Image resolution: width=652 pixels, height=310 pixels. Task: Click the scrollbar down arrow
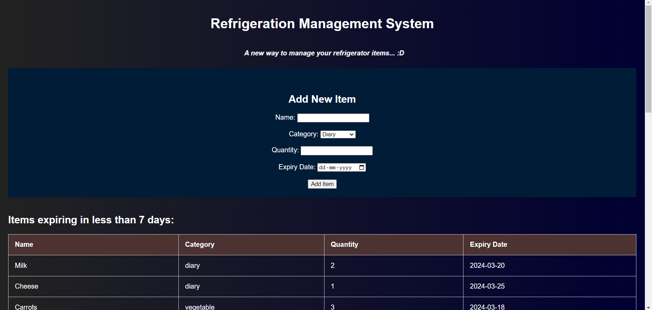pyautogui.click(x=648, y=307)
